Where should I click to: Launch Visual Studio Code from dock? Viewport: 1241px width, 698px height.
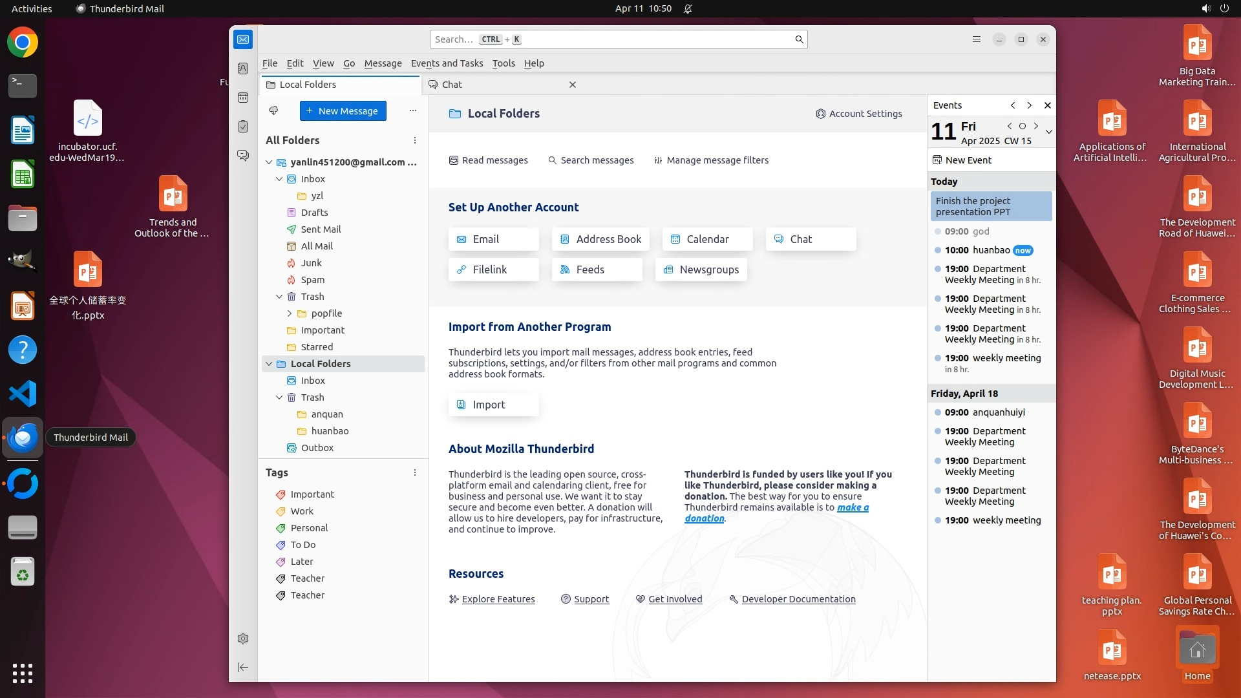[x=23, y=394]
